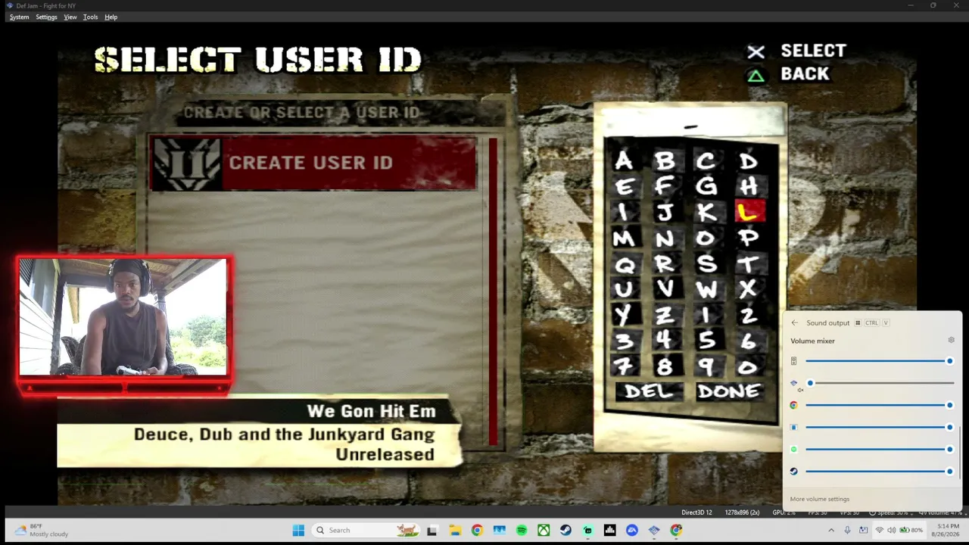Viewport: 969px width, 545px height.
Task: Select CREATE USER ID entry
Action: click(x=313, y=163)
